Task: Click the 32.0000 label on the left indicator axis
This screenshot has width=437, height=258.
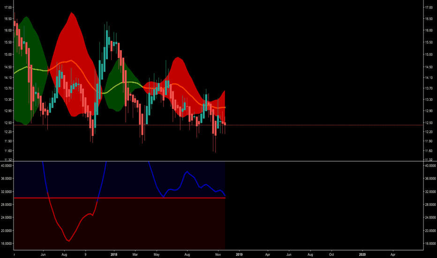Action: pyautogui.click(x=7, y=191)
